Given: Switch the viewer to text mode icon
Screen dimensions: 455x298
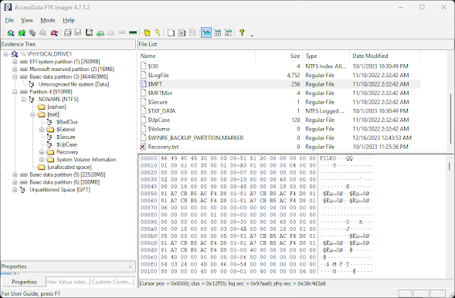Looking at the screenshot, I should [x=217, y=32].
